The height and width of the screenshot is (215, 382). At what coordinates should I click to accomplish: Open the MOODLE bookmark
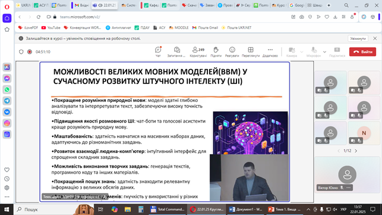click(179, 27)
